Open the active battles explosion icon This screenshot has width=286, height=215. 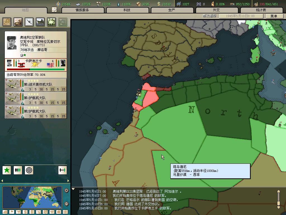pos(51,22)
